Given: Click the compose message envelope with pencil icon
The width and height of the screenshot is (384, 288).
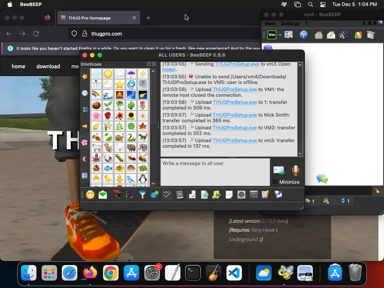Looking at the screenshot, I should coord(331,35).
